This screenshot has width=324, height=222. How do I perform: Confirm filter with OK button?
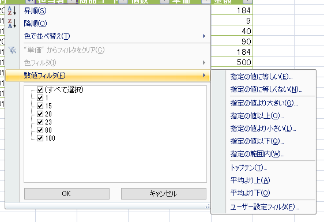pos(67,194)
